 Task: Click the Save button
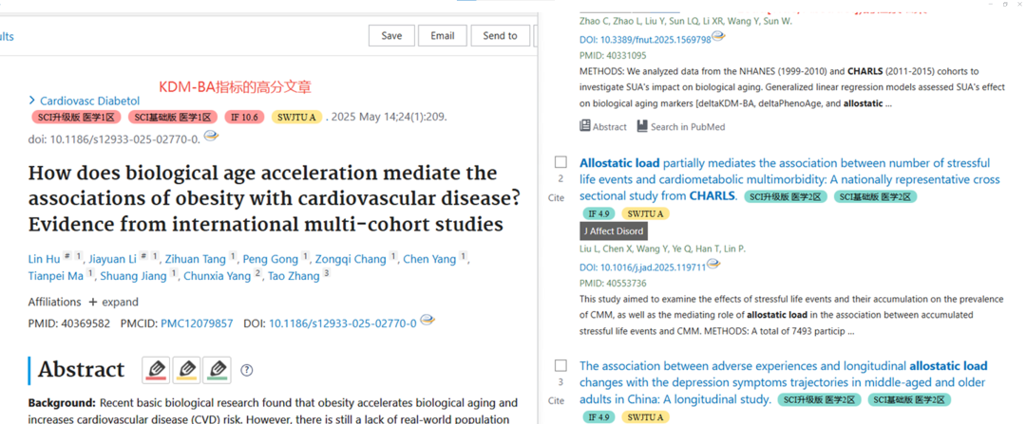pyautogui.click(x=391, y=36)
